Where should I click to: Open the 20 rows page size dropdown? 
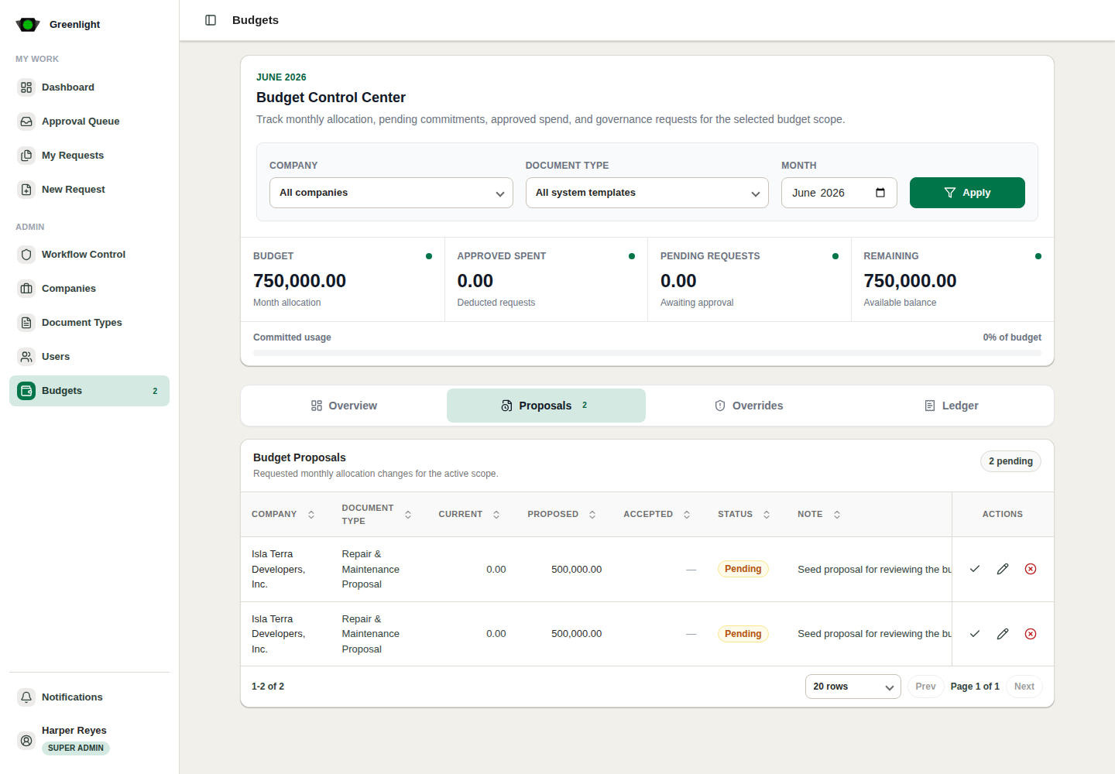point(853,687)
